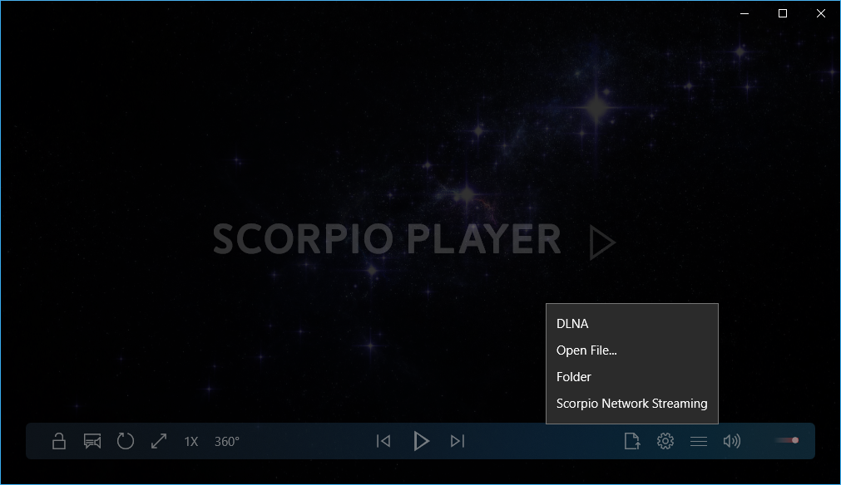Open the subtitles icon

pos(92,441)
